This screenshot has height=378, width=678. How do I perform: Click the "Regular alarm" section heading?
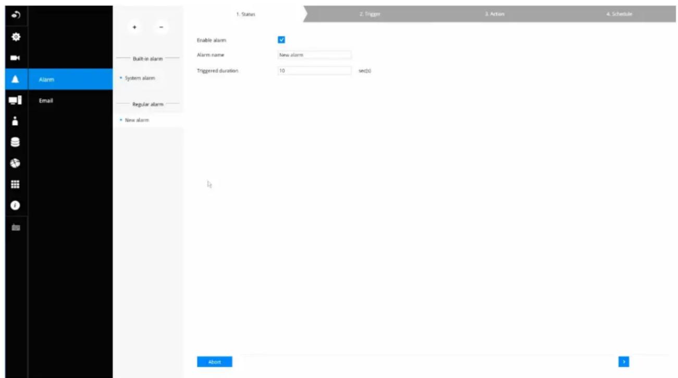[x=148, y=104]
